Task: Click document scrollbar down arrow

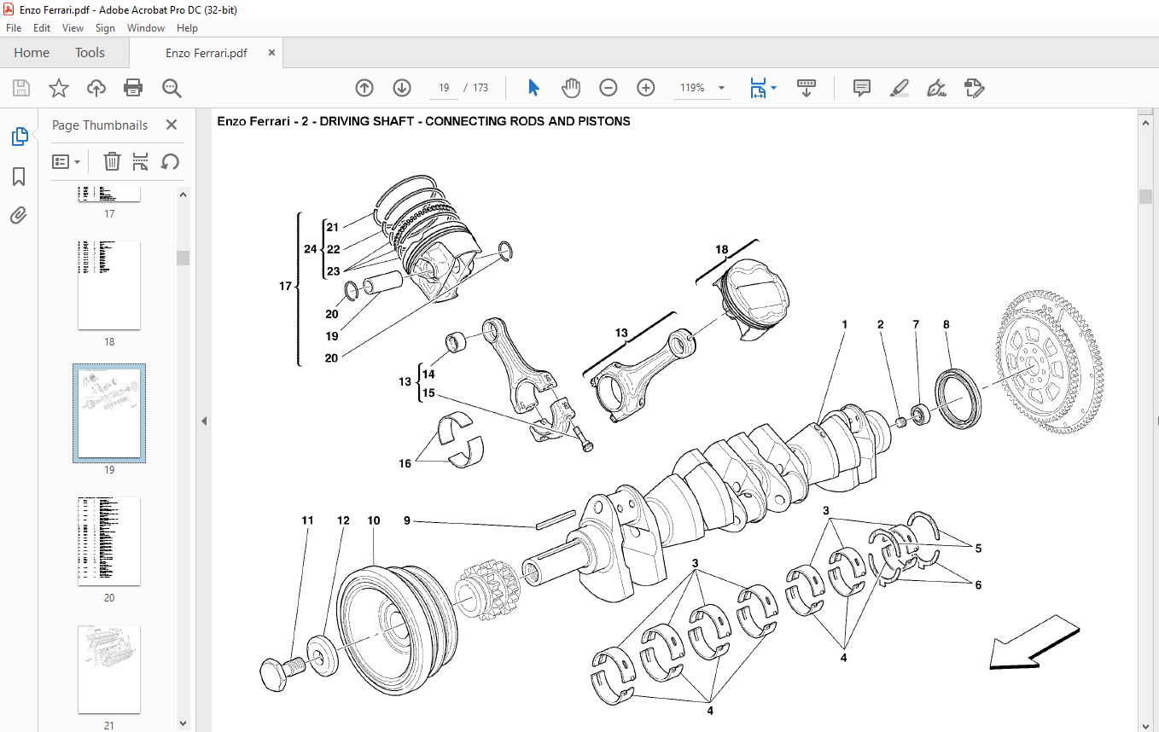Action: tap(1145, 725)
